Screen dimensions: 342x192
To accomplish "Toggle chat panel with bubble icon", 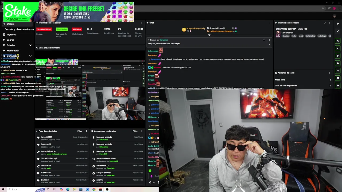I will pos(338,63).
